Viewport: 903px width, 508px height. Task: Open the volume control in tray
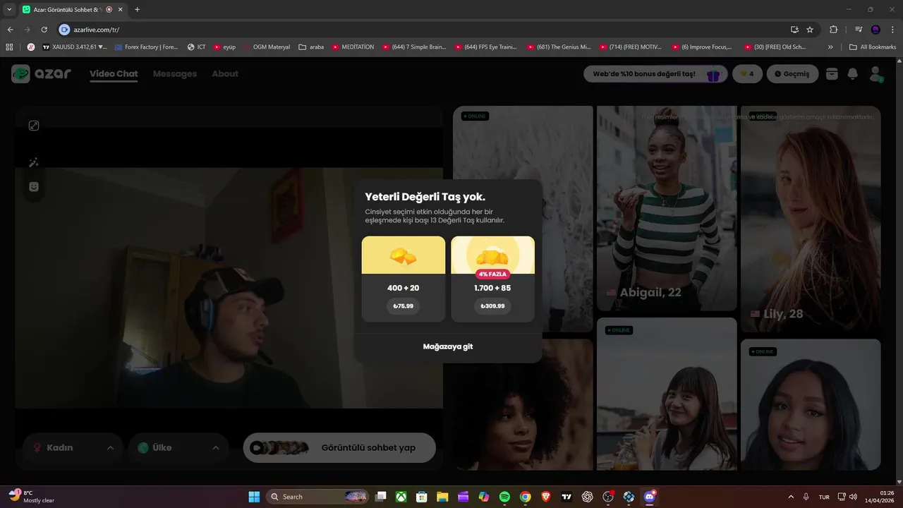click(853, 497)
